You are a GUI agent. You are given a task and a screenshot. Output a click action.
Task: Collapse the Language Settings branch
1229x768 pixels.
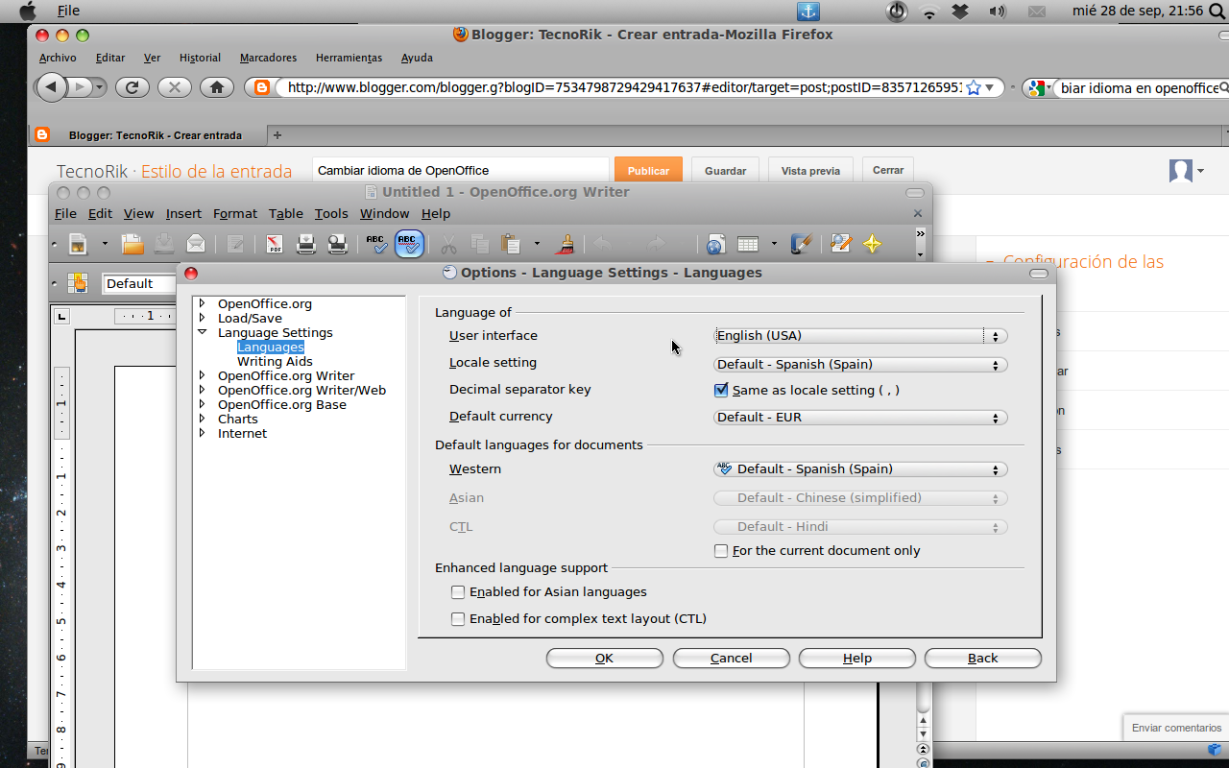point(202,332)
